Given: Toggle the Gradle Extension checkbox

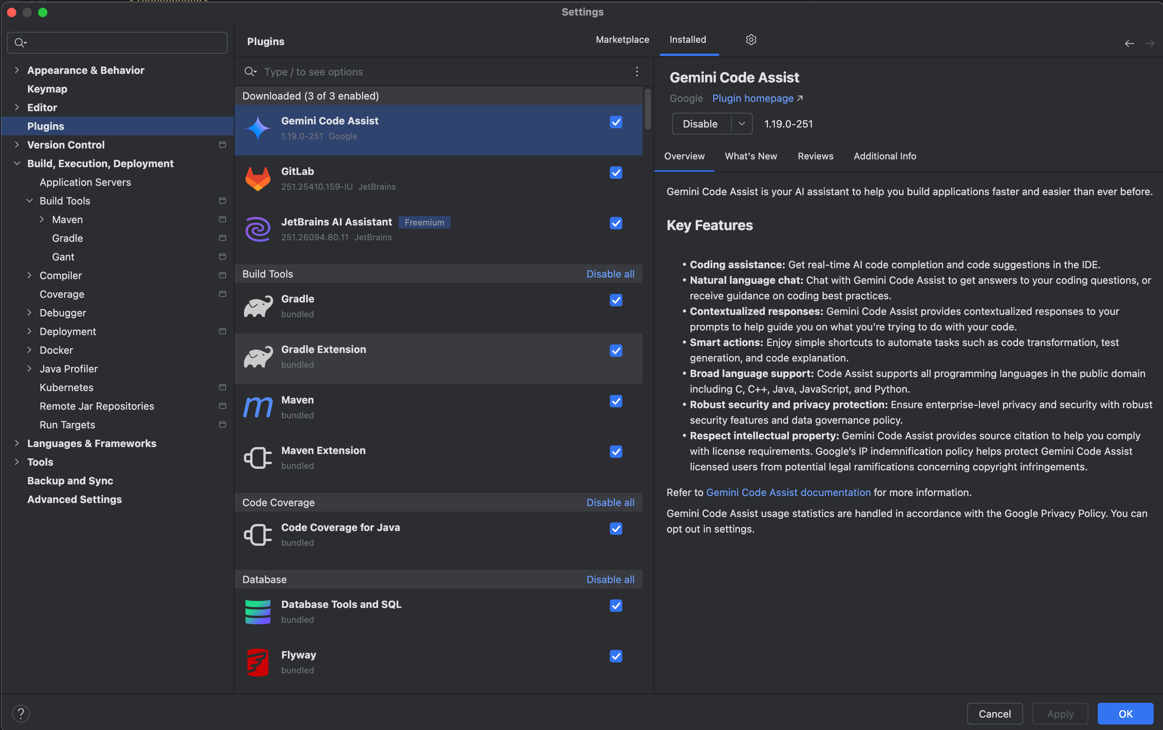Looking at the screenshot, I should tap(616, 351).
